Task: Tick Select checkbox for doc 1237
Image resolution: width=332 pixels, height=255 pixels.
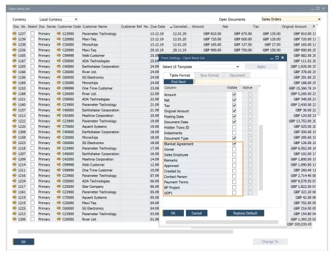Action: point(33,33)
